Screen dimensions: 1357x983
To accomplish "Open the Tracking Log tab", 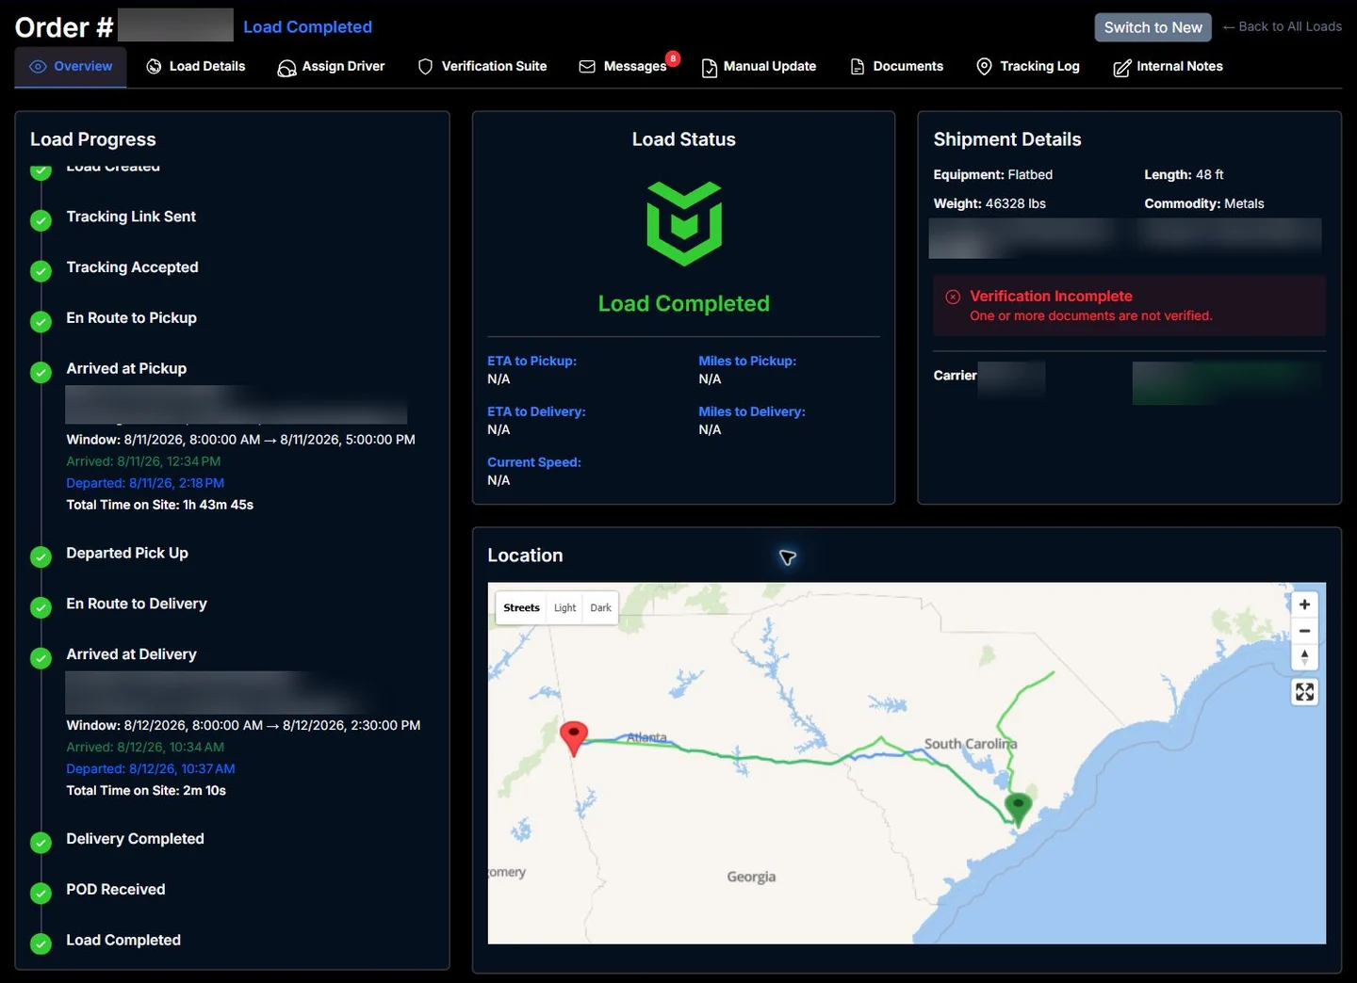I will pyautogui.click(x=1028, y=67).
